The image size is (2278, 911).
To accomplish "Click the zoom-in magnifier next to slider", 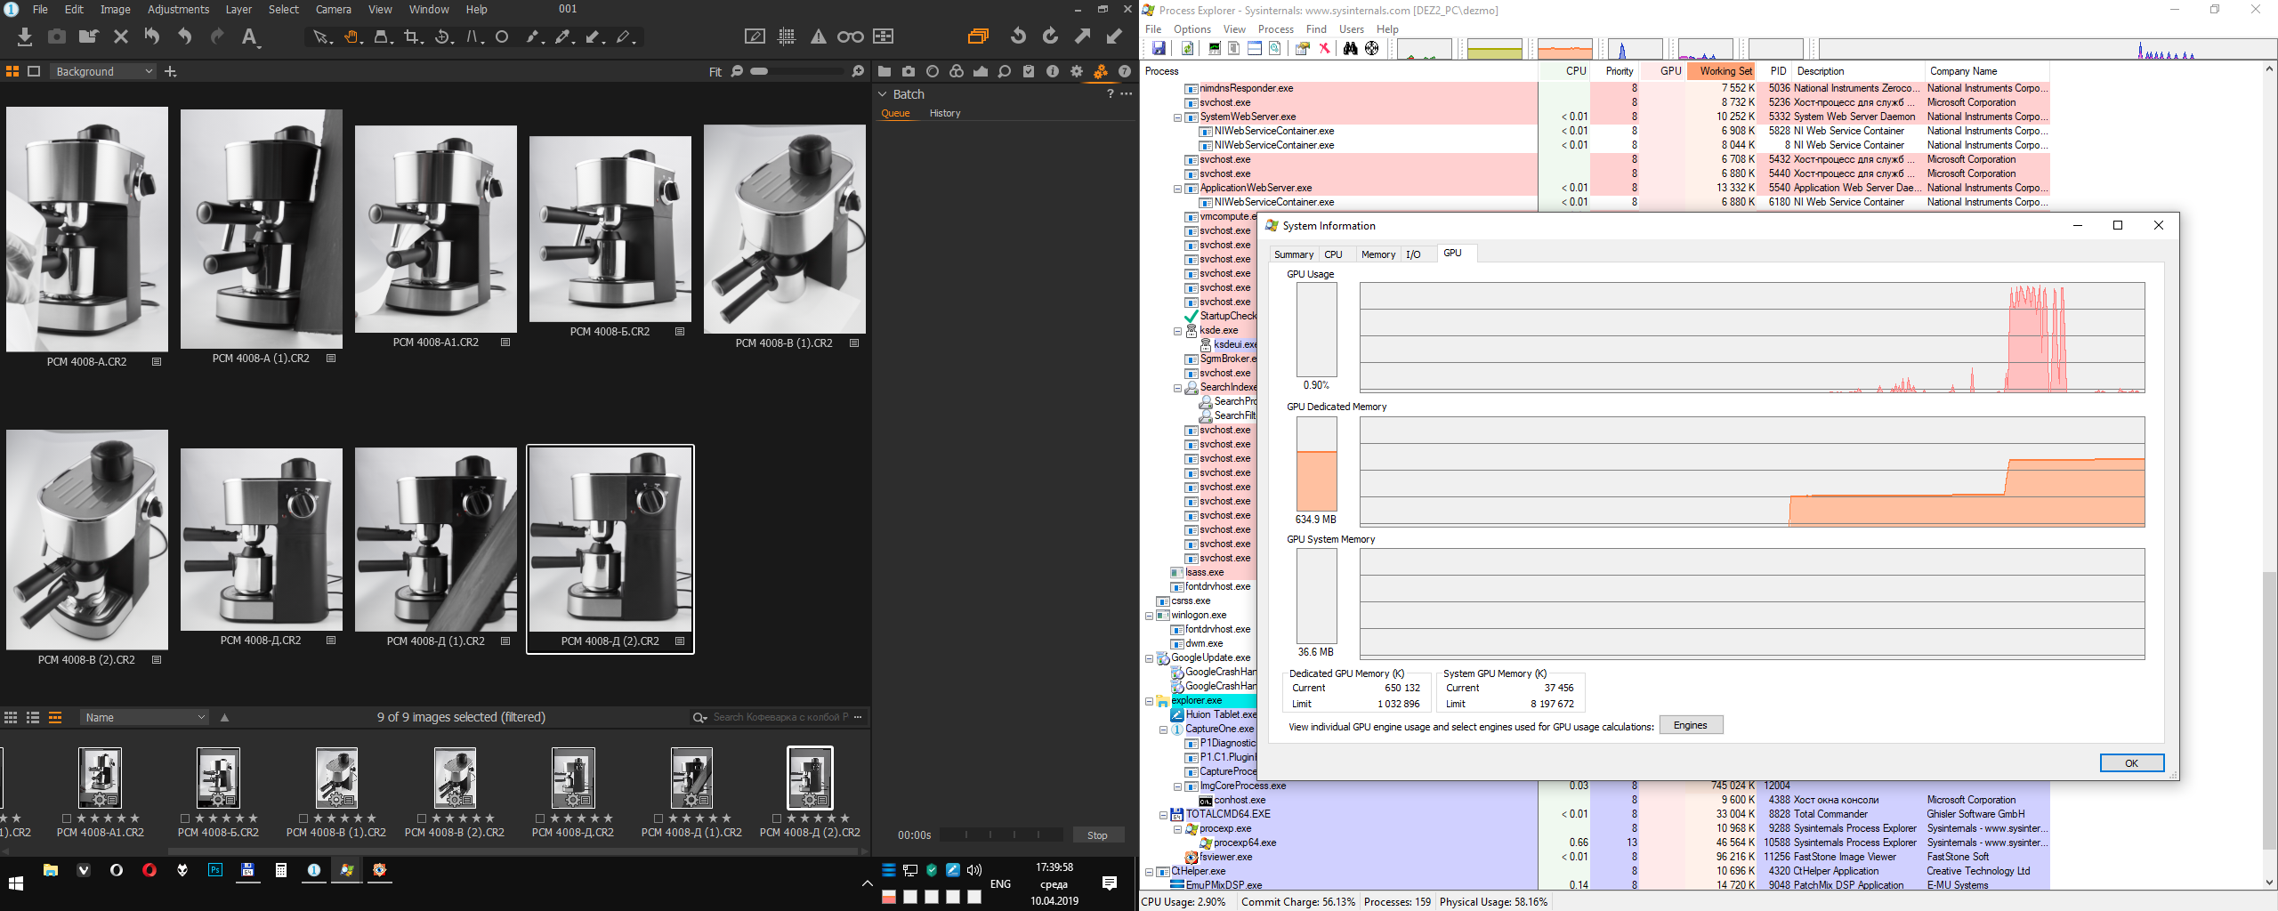I will [x=858, y=71].
